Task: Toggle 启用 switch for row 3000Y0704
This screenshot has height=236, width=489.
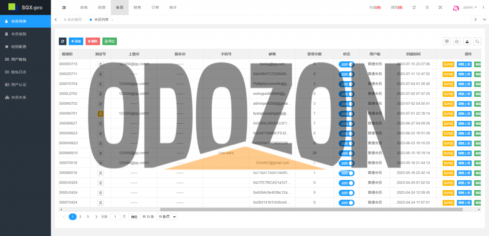Action: point(347,84)
